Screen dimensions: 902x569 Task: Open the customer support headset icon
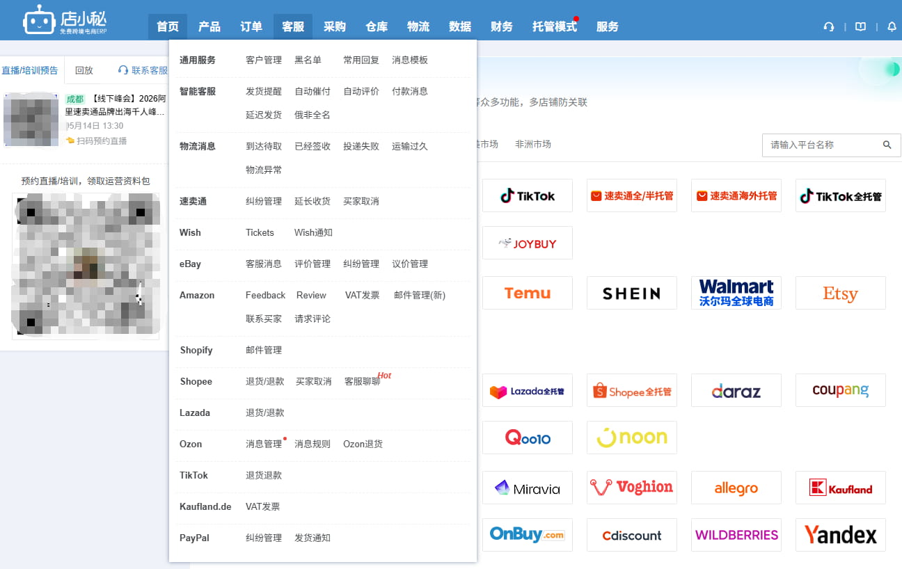point(828,27)
